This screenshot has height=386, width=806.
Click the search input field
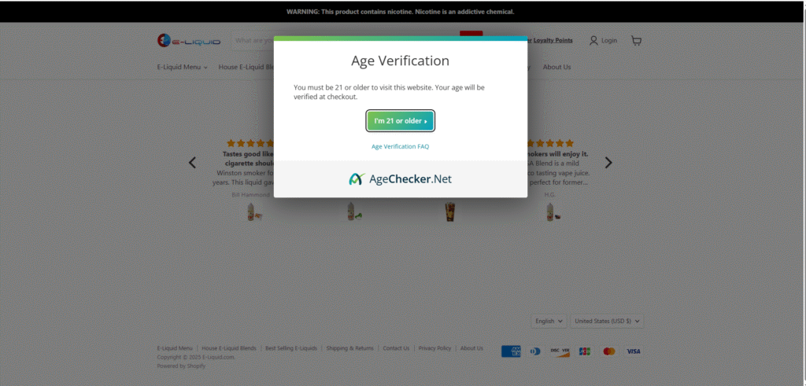[253, 41]
